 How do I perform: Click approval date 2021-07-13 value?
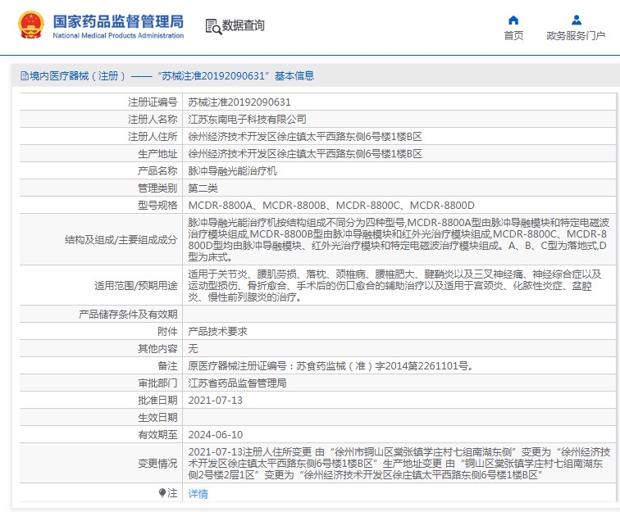(x=216, y=400)
